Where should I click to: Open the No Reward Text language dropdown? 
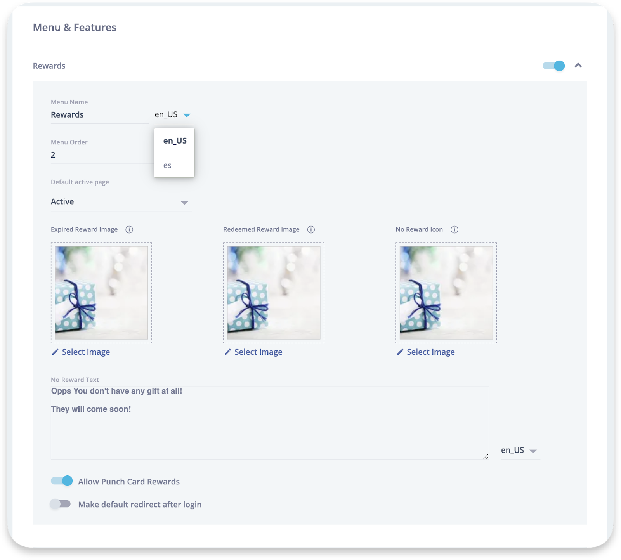click(x=520, y=450)
